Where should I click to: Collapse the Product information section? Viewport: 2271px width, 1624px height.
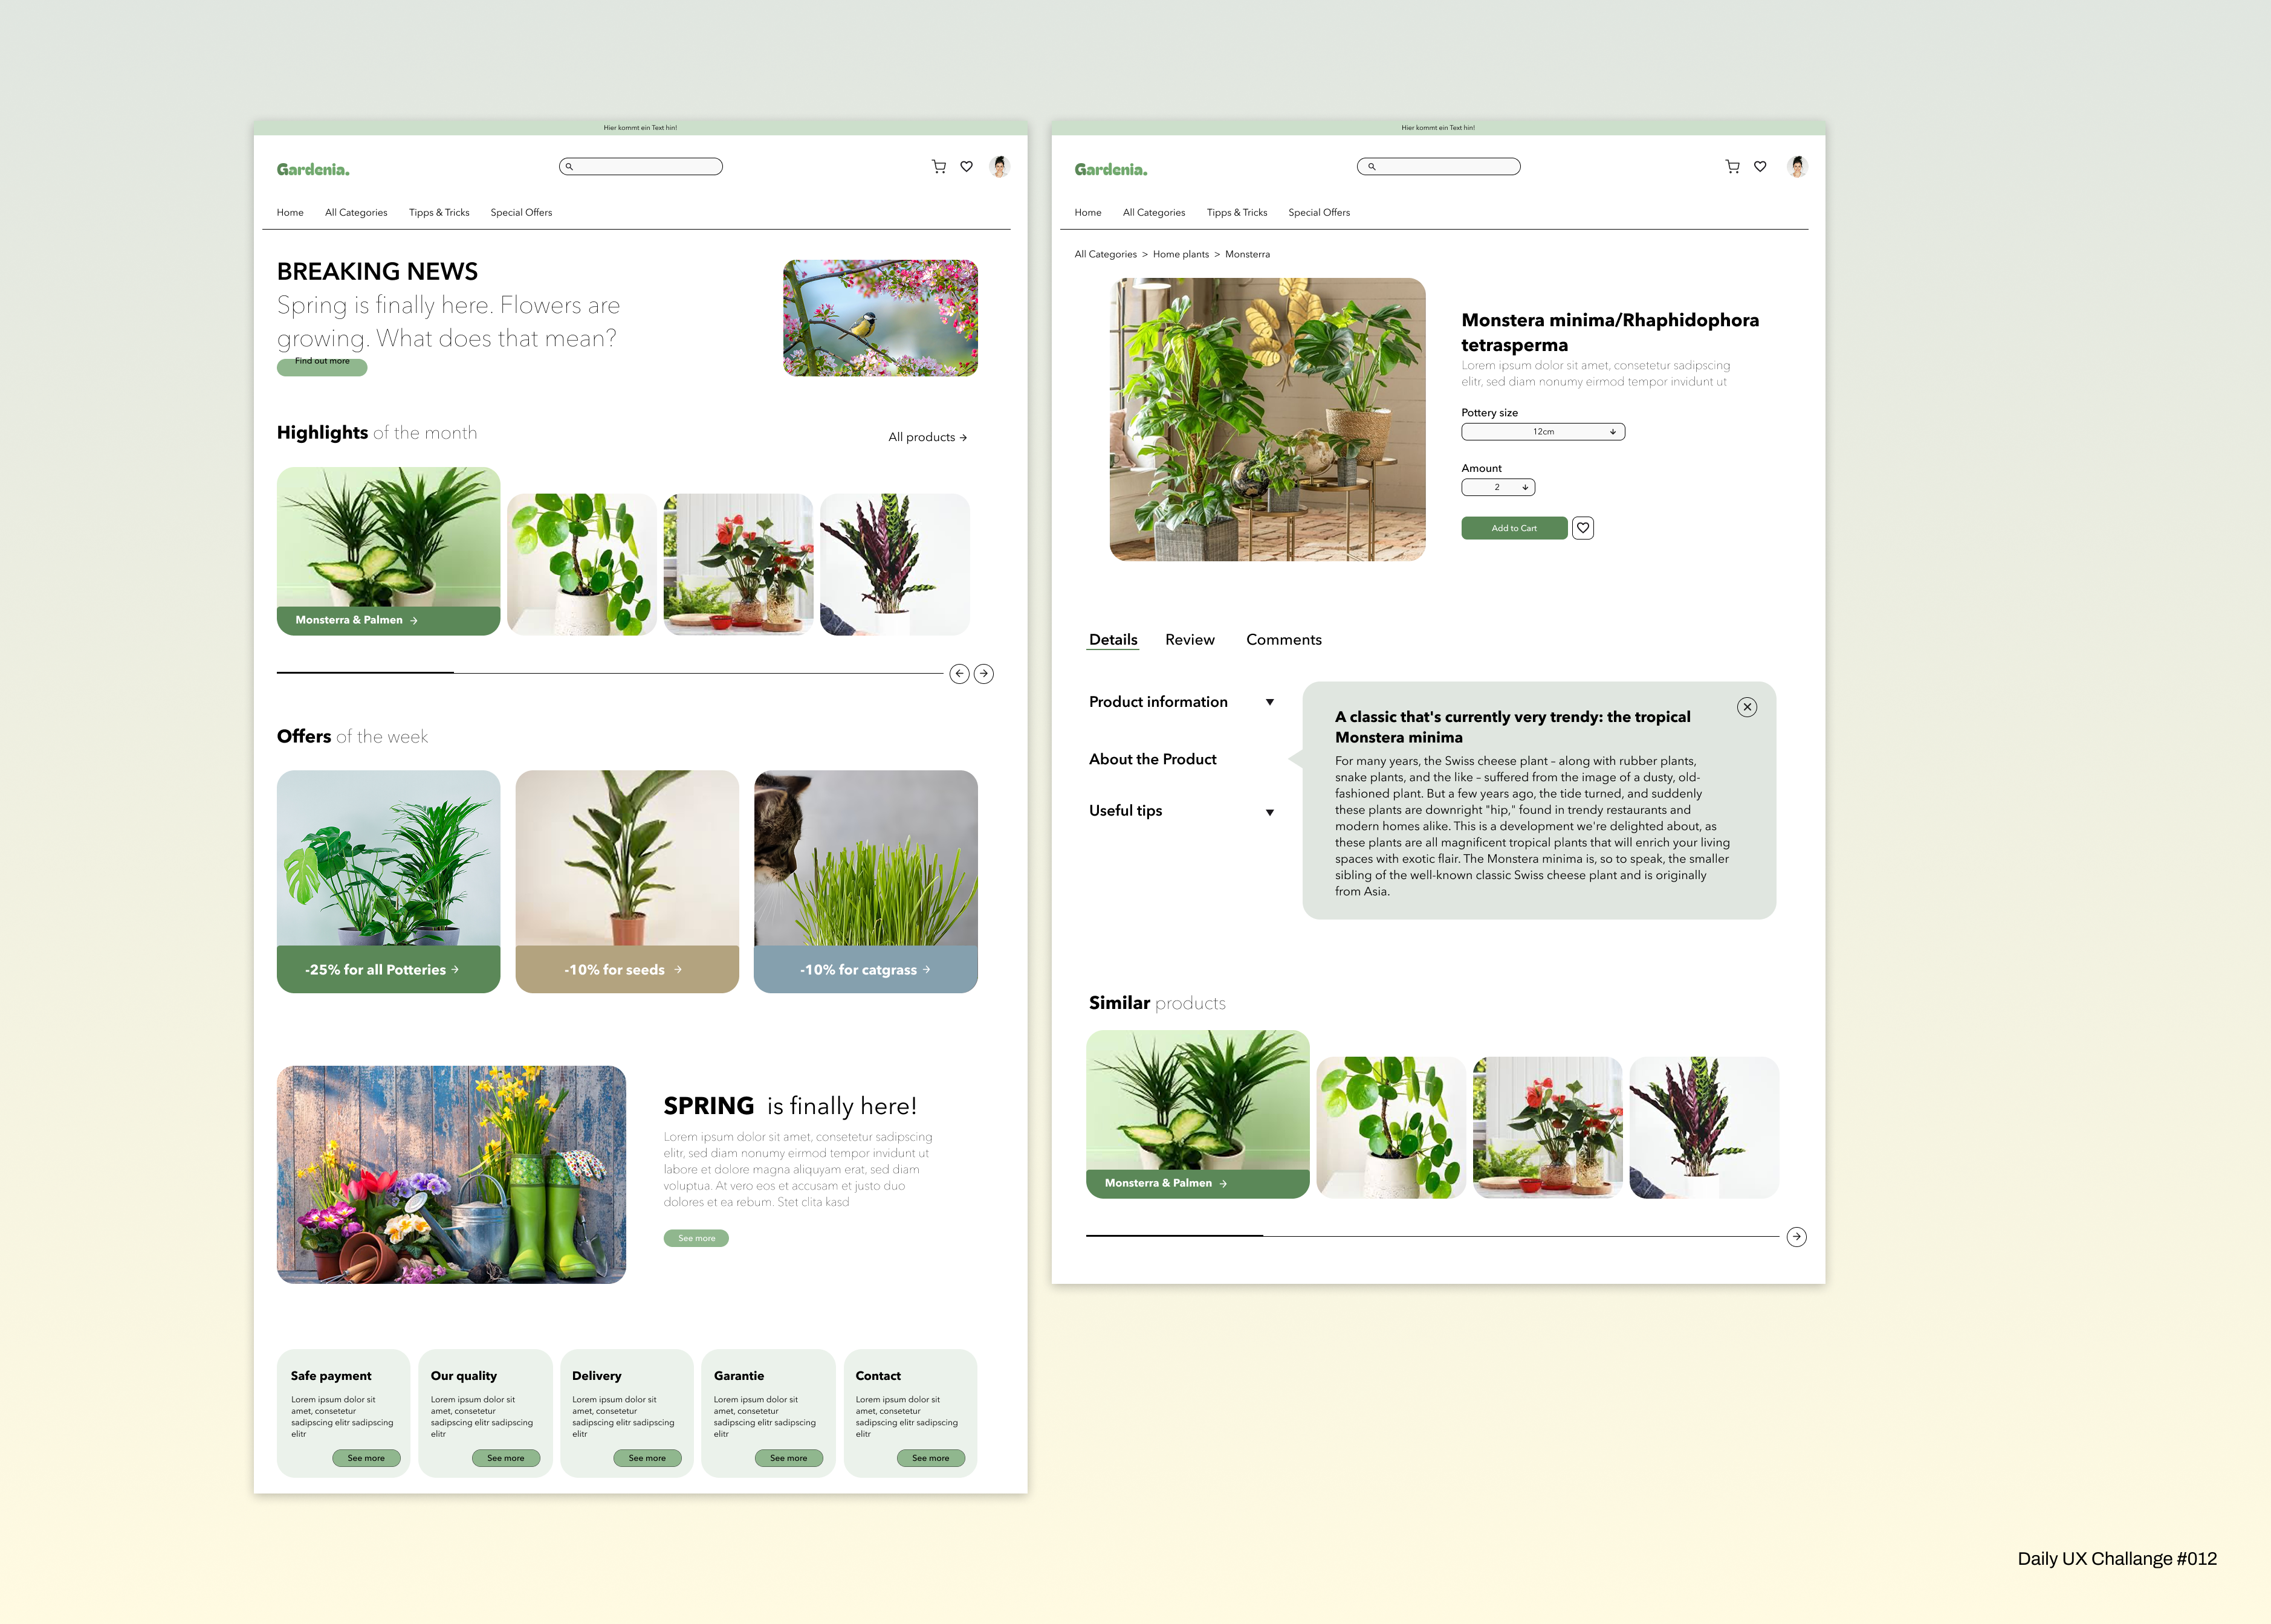click(1269, 702)
